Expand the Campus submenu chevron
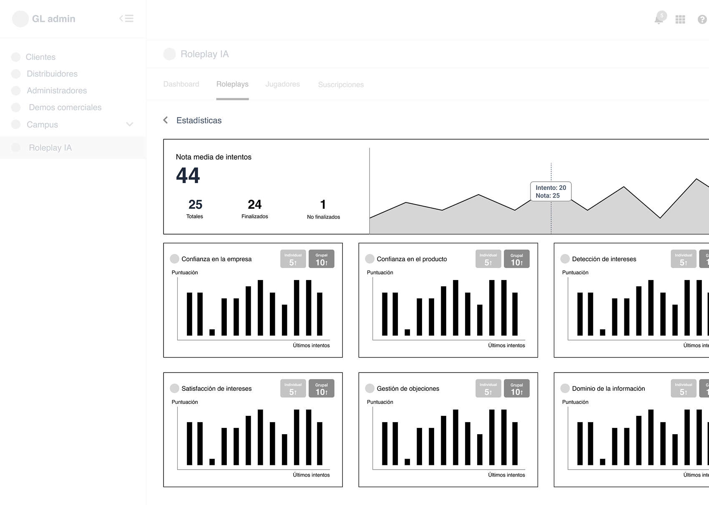The height and width of the screenshot is (505, 709). pyautogui.click(x=130, y=124)
